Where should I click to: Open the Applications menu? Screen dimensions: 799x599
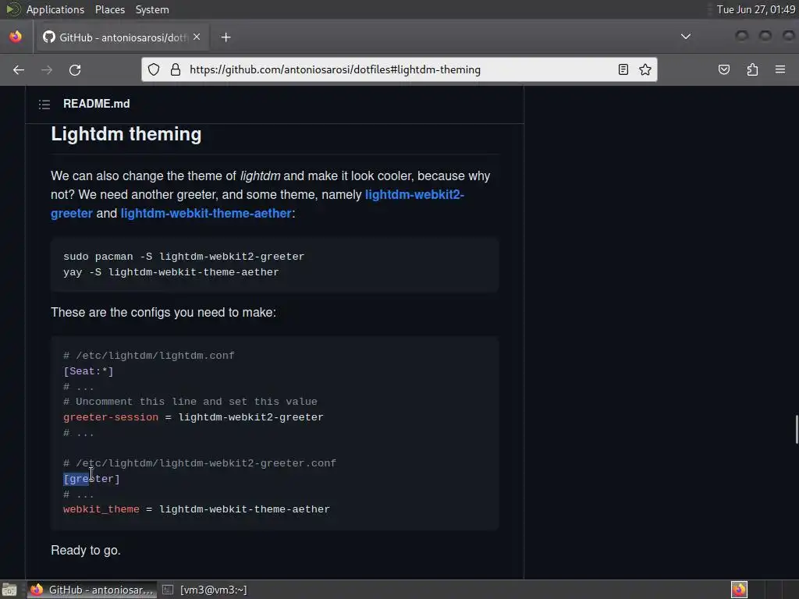[x=55, y=9]
